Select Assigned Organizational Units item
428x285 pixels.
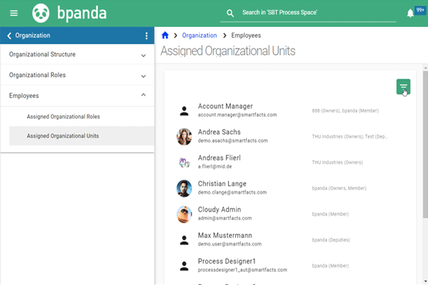[82, 136]
